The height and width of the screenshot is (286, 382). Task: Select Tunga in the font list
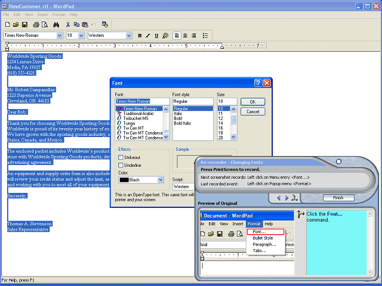pos(129,123)
